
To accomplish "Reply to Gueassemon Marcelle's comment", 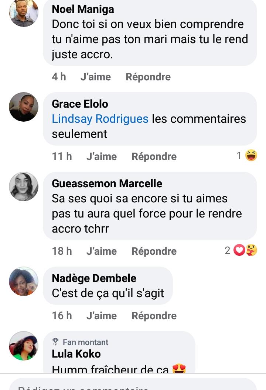I will pyautogui.click(x=154, y=251).
